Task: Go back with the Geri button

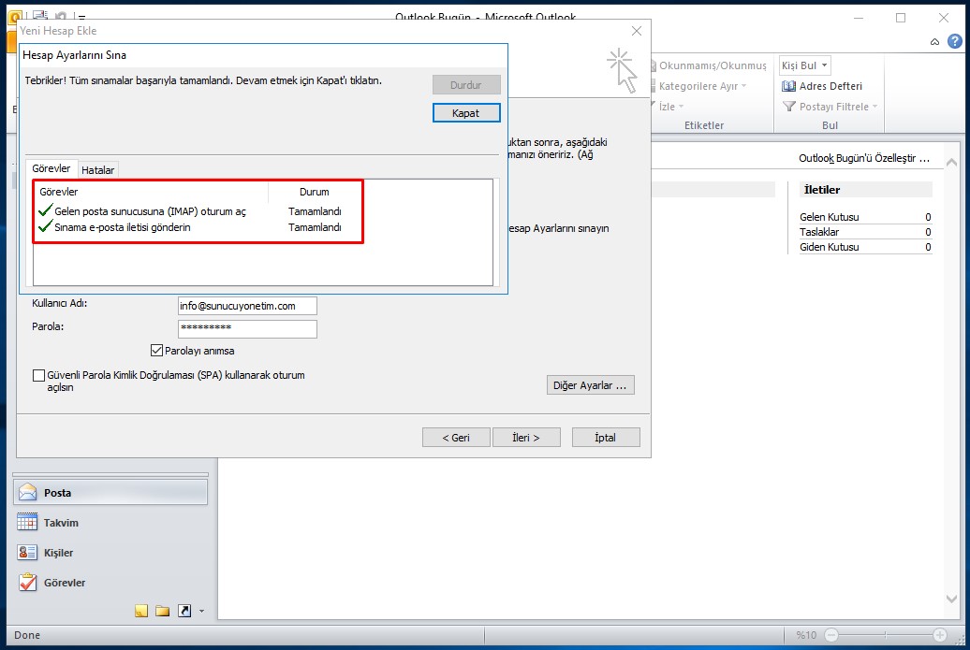Action: (x=456, y=438)
